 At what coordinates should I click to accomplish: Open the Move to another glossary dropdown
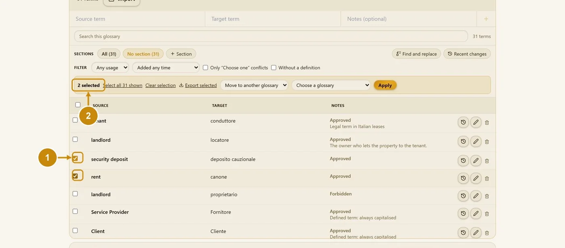pos(254,85)
